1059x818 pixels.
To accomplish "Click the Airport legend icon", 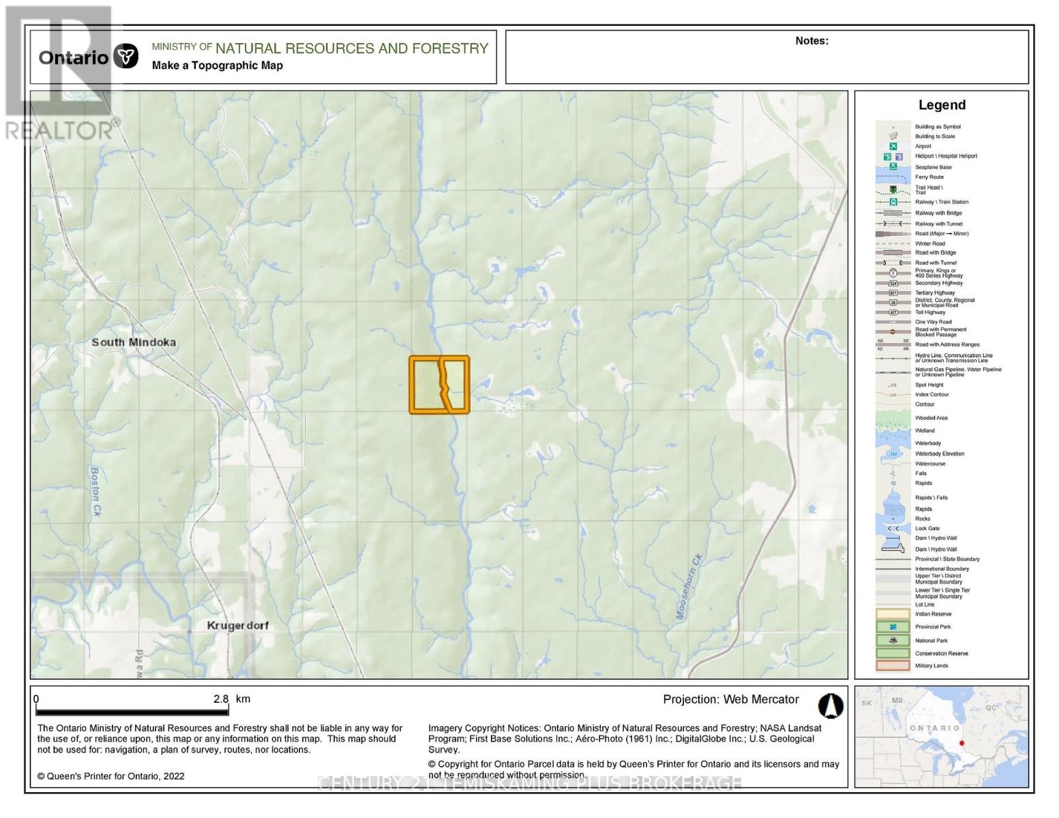I will click(x=892, y=146).
